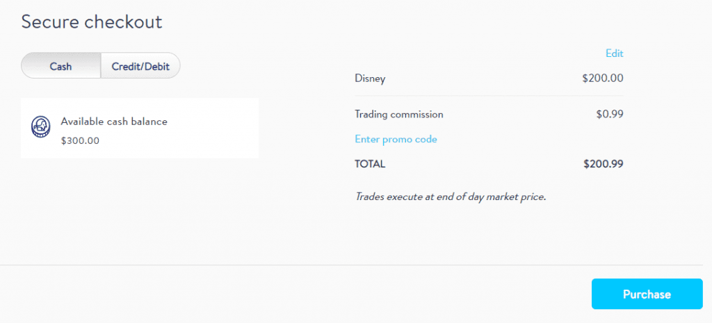Click the horizontal separator above Purchase
Screen dimensions: 712x323
(351, 265)
